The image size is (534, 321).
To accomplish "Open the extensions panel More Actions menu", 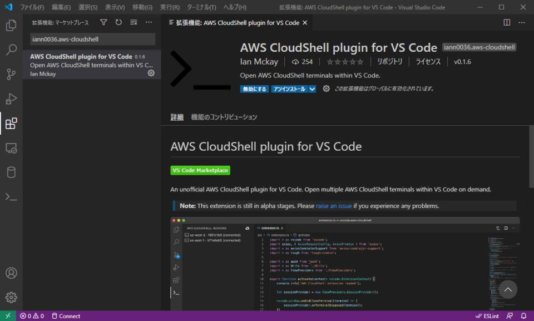I will 149,22.
